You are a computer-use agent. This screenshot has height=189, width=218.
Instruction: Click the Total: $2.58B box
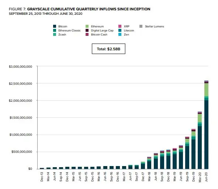(108, 49)
